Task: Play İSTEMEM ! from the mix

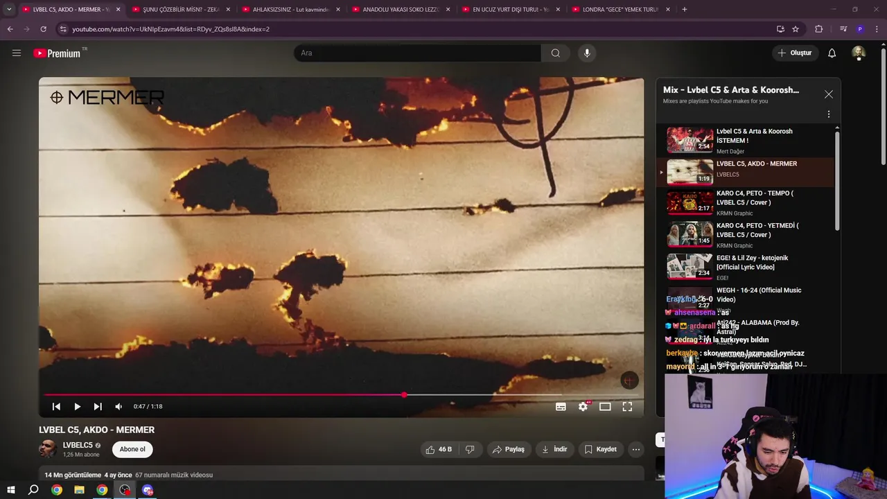Action: pyautogui.click(x=746, y=141)
